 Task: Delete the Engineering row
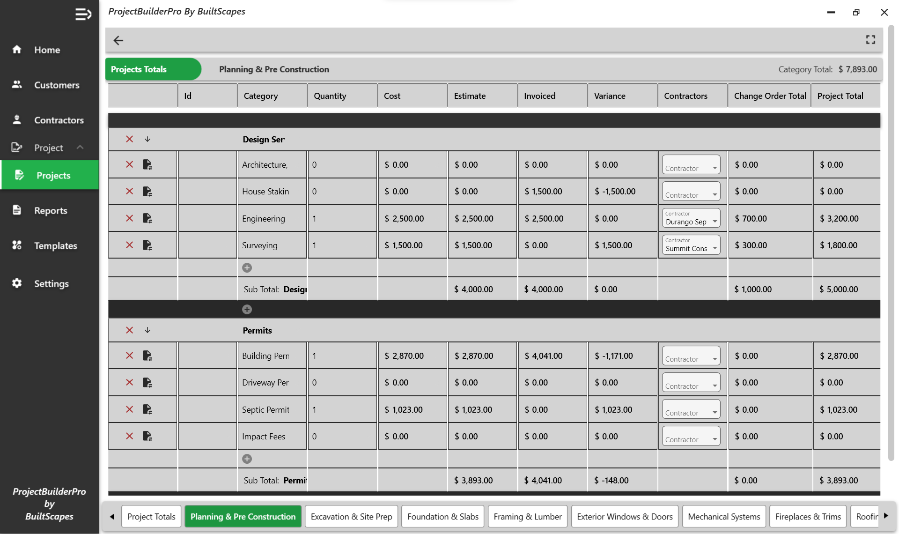[x=130, y=218]
